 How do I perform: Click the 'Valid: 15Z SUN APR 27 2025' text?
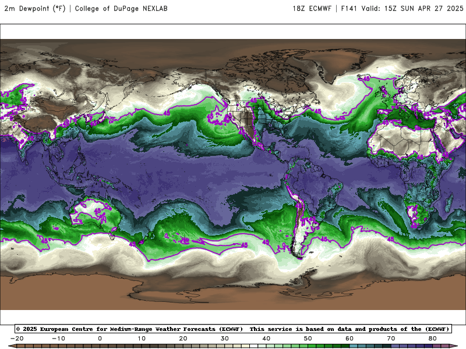point(412,8)
